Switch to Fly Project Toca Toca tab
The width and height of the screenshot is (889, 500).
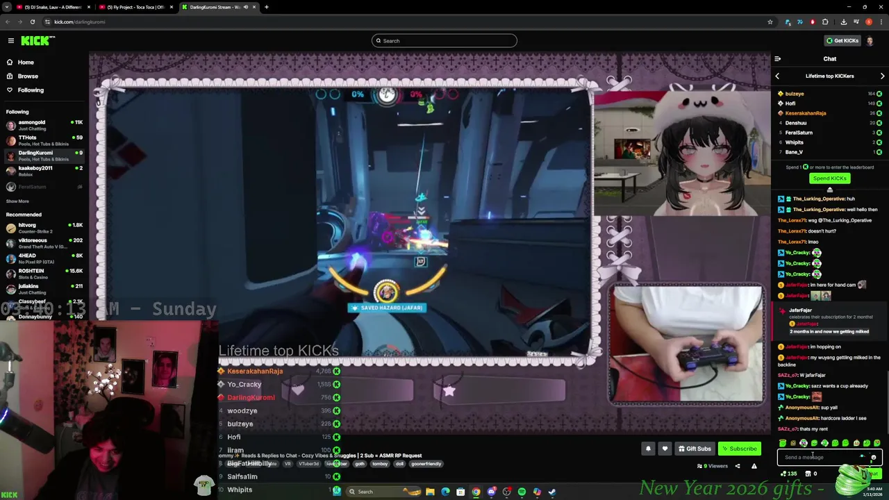pos(135,7)
